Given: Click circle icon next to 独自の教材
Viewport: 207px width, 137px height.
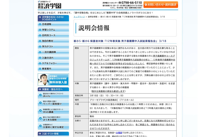Looking at the screenshot, I should (x=40, y=41).
